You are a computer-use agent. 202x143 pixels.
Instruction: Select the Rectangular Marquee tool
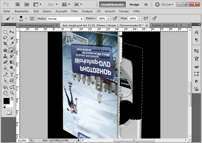point(5,32)
